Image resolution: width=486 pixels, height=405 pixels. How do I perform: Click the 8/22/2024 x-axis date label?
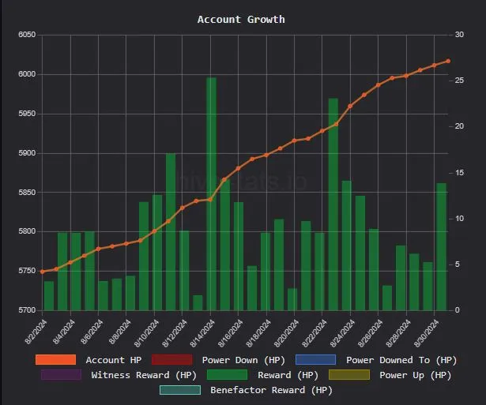[x=315, y=333]
